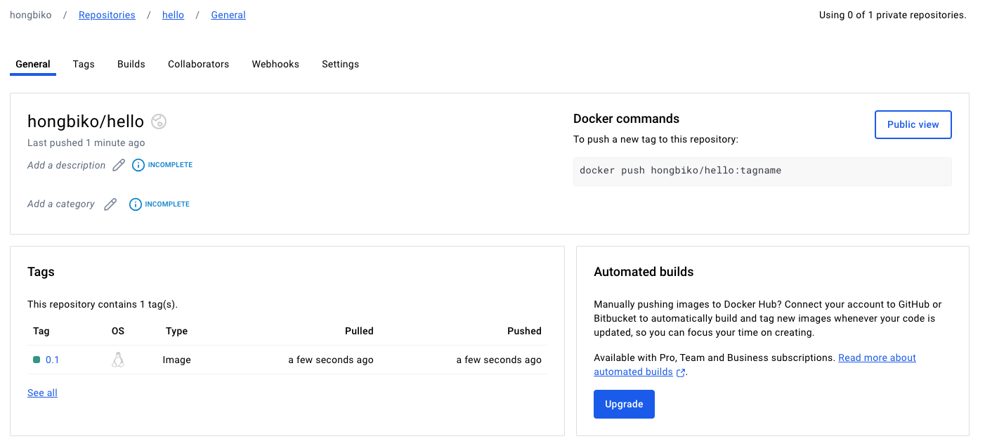Click pencil icon beside Add a description
Viewport: 985px width, 446px height.
pyautogui.click(x=119, y=165)
